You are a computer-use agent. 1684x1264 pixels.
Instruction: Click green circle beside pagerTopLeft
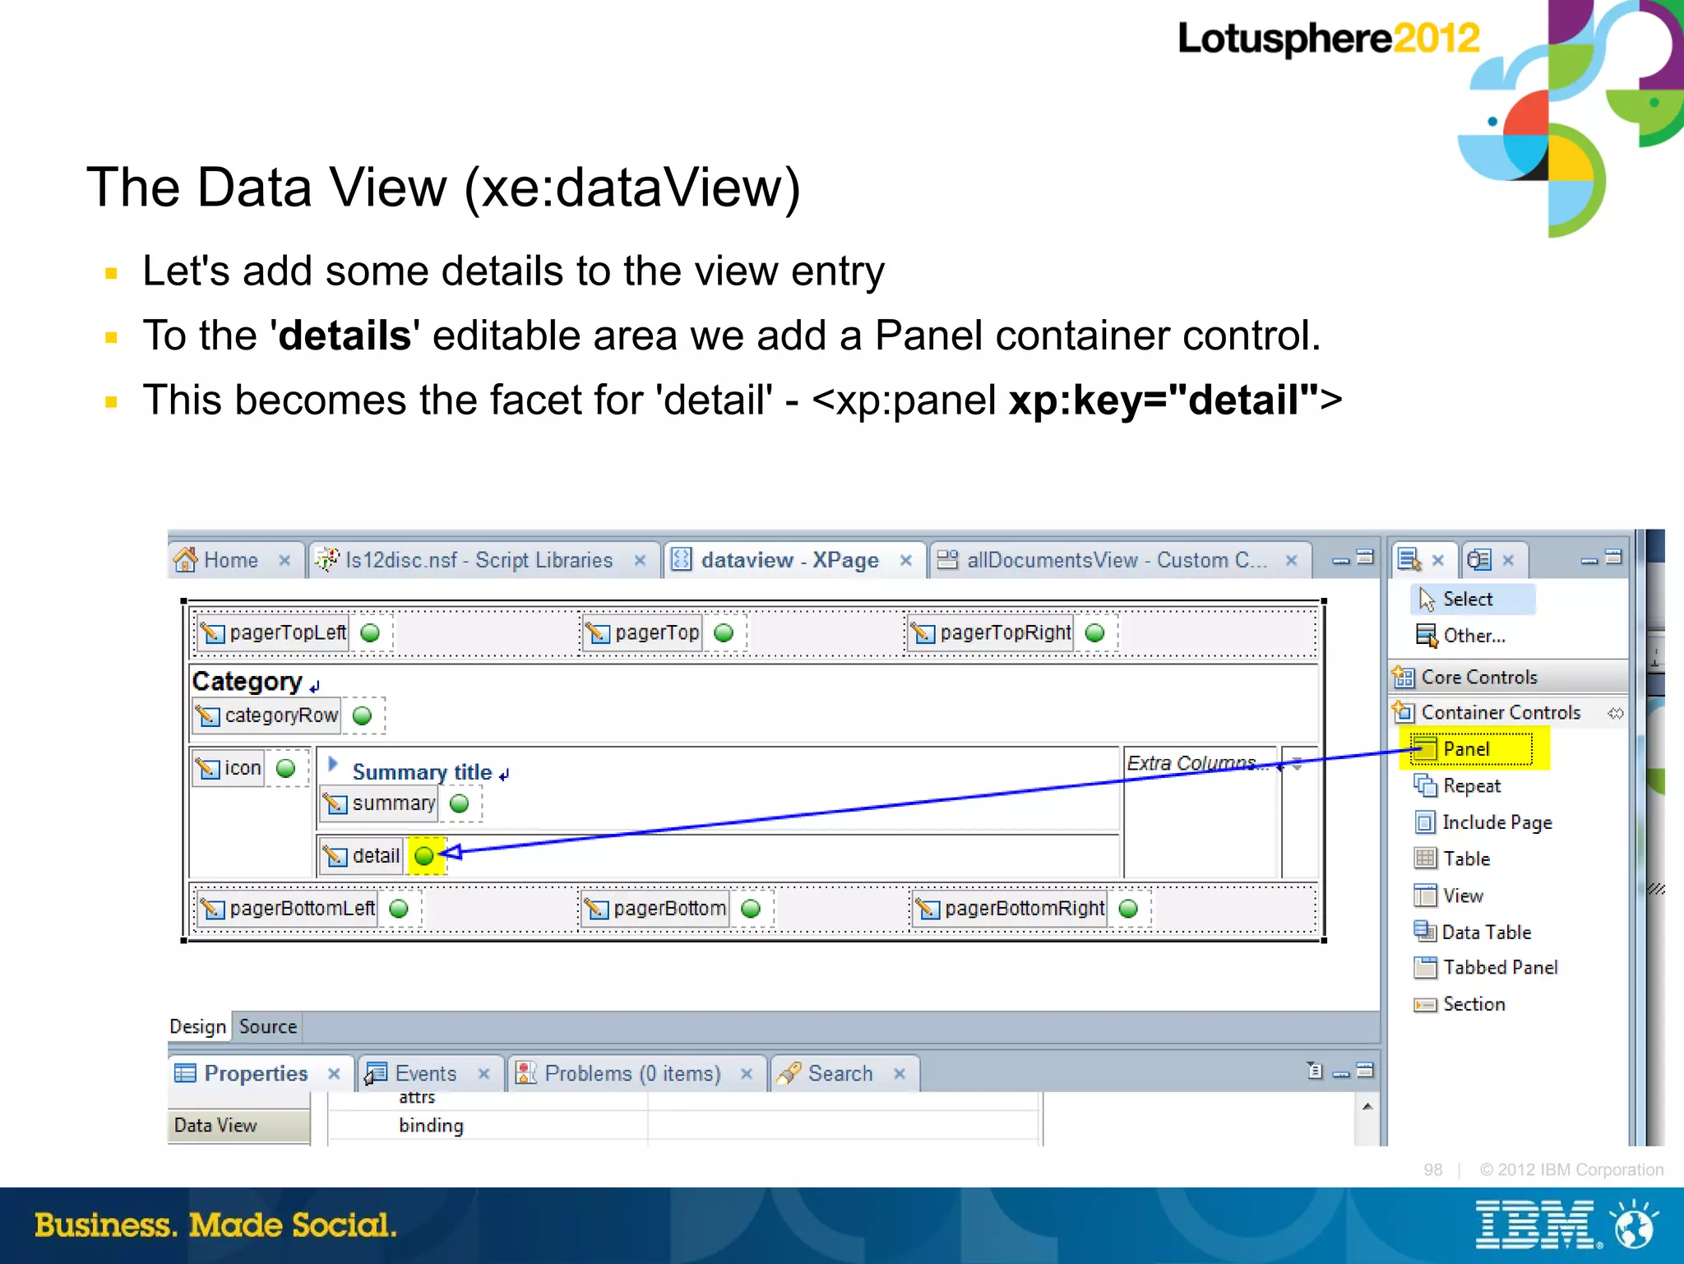[370, 632]
